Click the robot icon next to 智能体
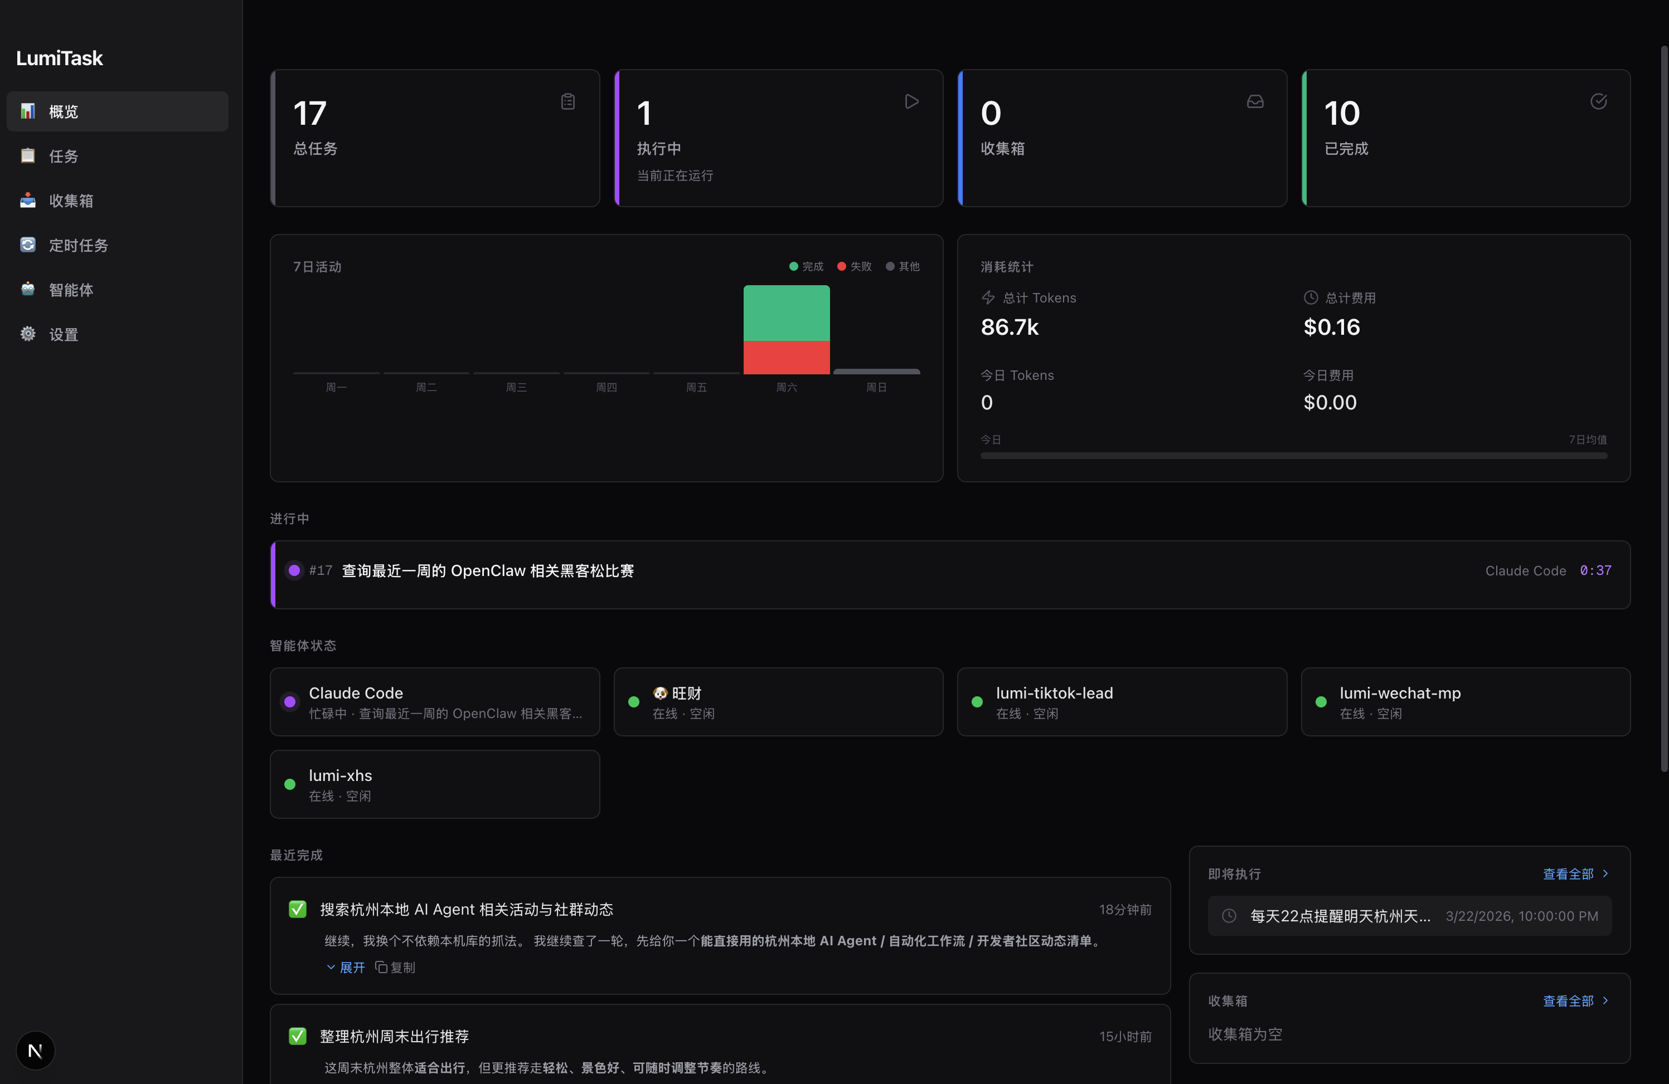The image size is (1669, 1084). pyautogui.click(x=27, y=289)
